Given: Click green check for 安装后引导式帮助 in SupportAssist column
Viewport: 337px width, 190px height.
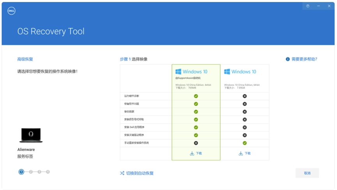Looking at the screenshot, I should click(196, 120).
